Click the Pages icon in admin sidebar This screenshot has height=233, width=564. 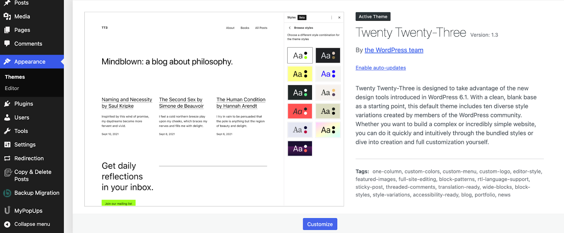[7, 30]
